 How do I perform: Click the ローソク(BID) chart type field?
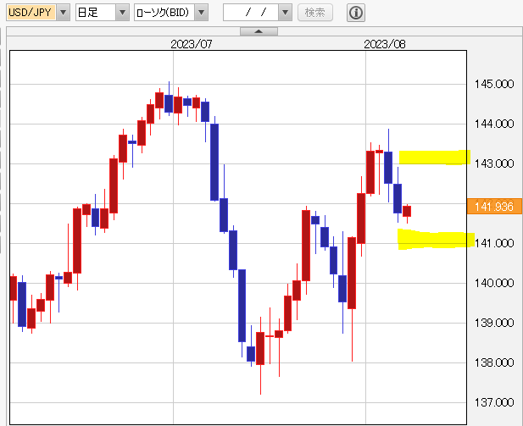click(x=164, y=13)
